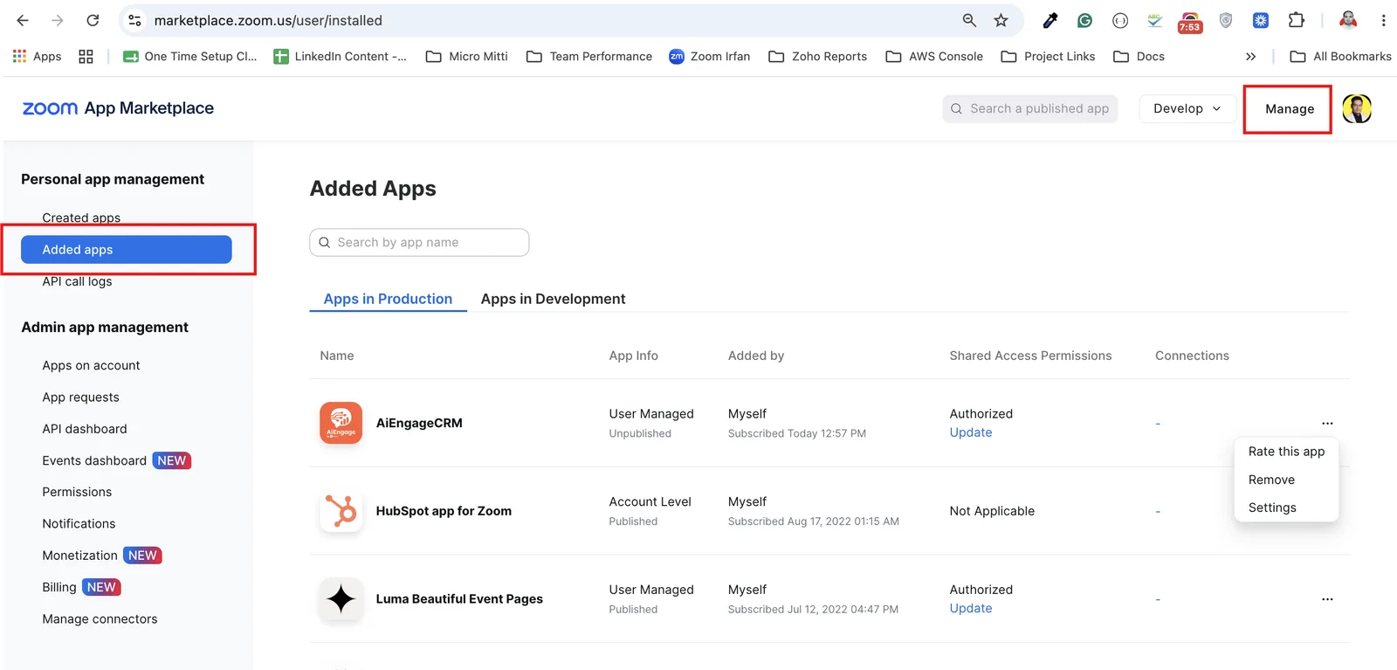
Task: Open Events dashboard
Action: tap(94, 460)
